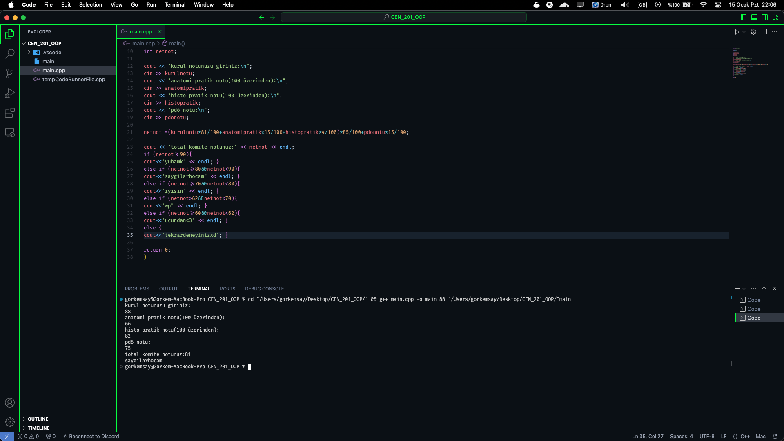Toggle the bottom panel layout button
The image size is (784, 441).
click(754, 17)
